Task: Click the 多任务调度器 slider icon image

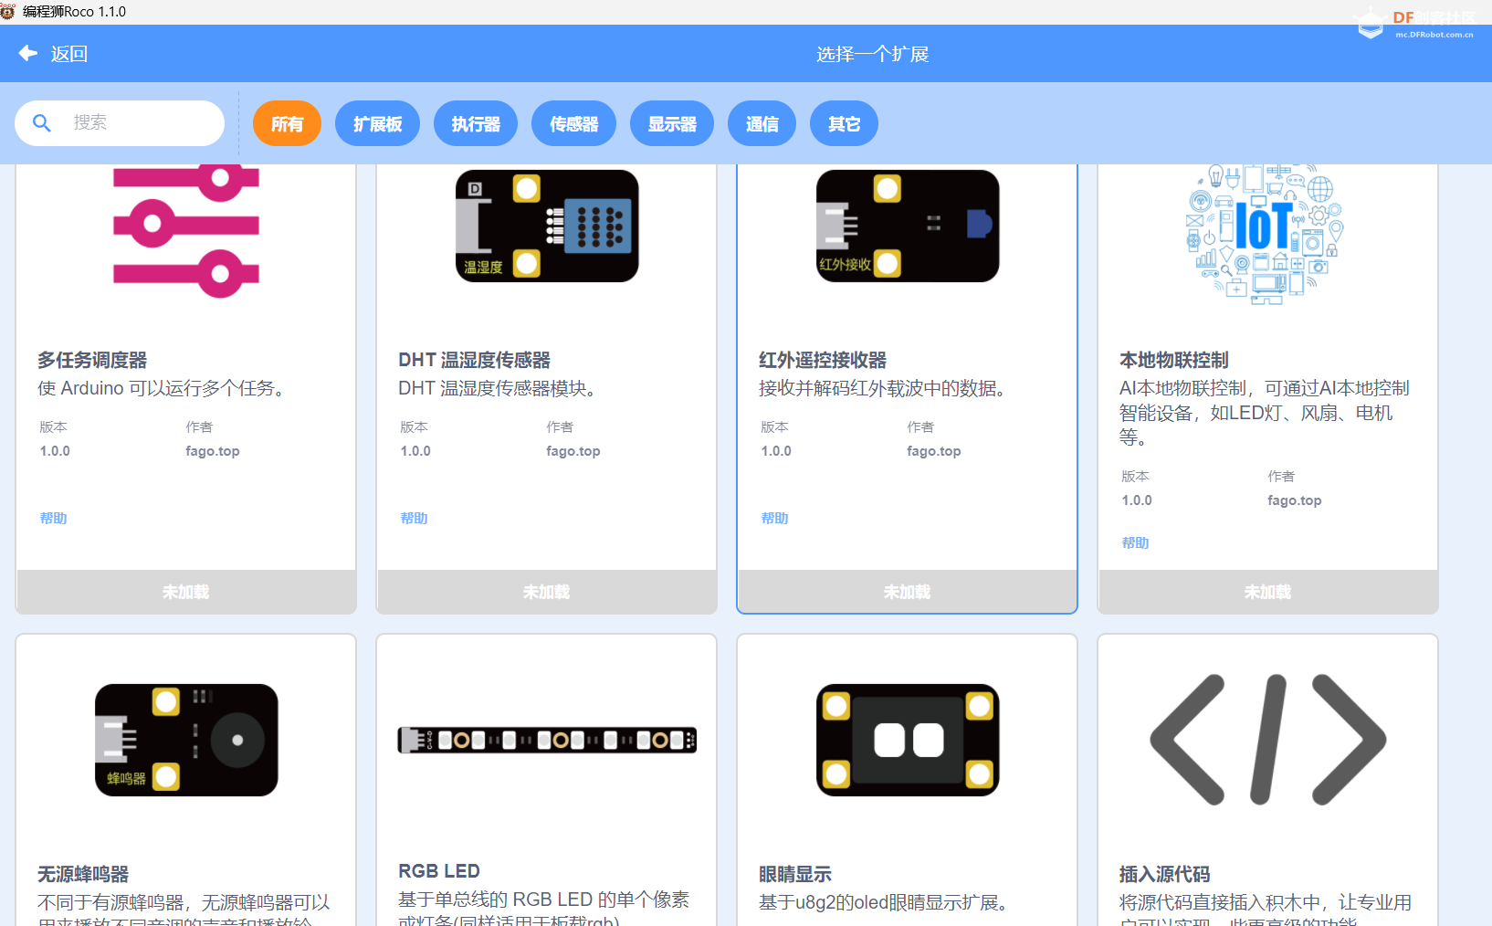Action: pos(186,230)
